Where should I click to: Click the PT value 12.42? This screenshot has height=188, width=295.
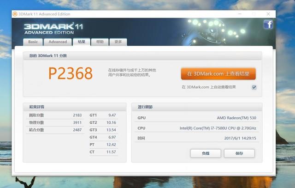111,145
